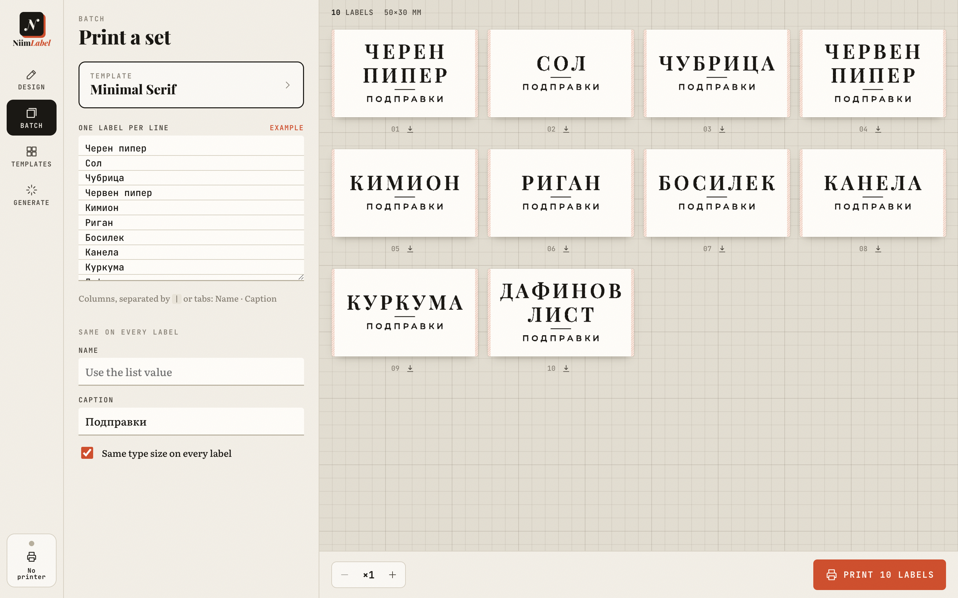Open the Куркума label preview
The height and width of the screenshot is (598, 958).
404,313
